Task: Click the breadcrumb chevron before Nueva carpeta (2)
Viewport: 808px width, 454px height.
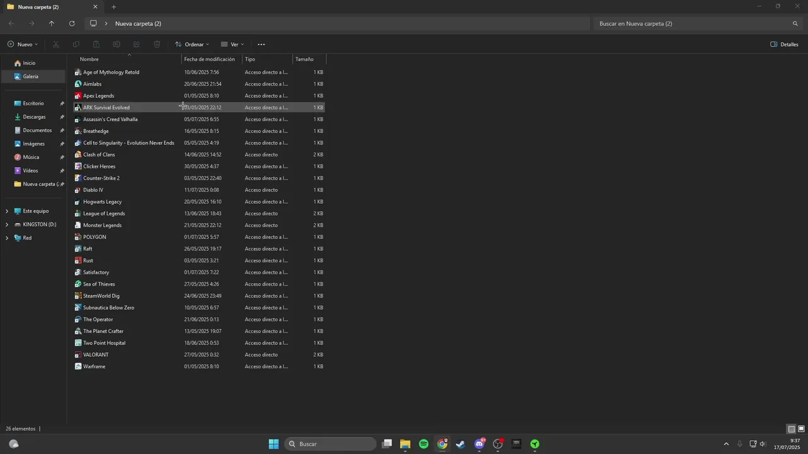Action: tap(106, 23)
